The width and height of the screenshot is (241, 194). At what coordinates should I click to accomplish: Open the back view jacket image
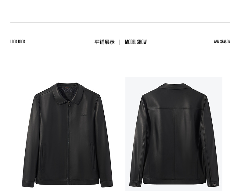(174, 134)
